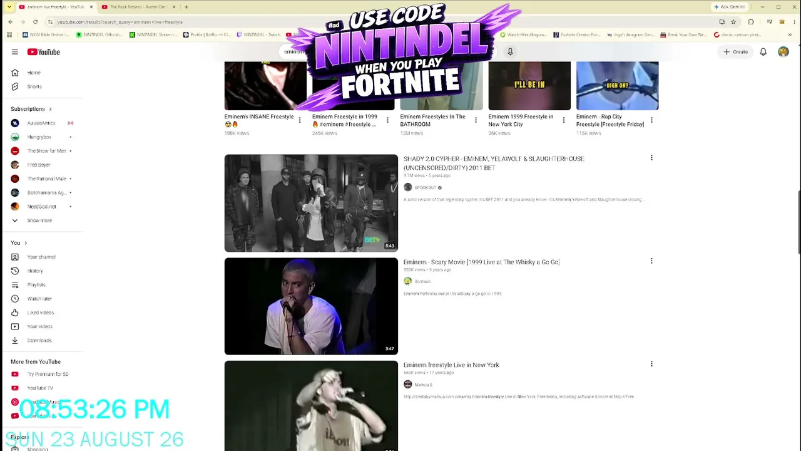Open the classic cartoon pirate bookmark
Screen dimensions: 801x451
(x=737, y=35)
